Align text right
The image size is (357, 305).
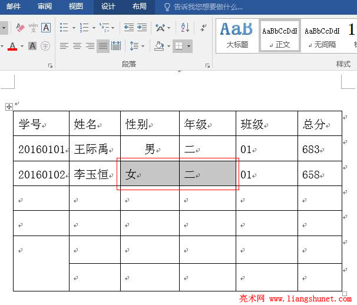pyautogui.click(x=90, y=46)
